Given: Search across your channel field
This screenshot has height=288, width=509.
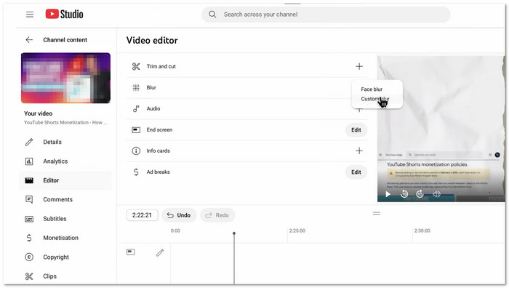Looking at the screenshot, I should click(326, 15).
